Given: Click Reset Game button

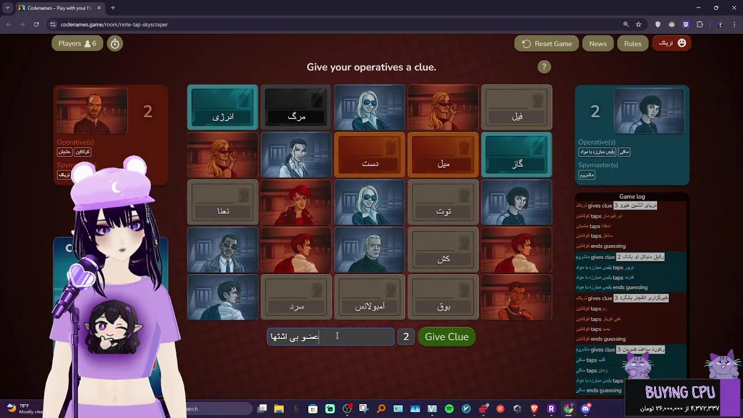Looking at the screenshot, I should 546,44.
